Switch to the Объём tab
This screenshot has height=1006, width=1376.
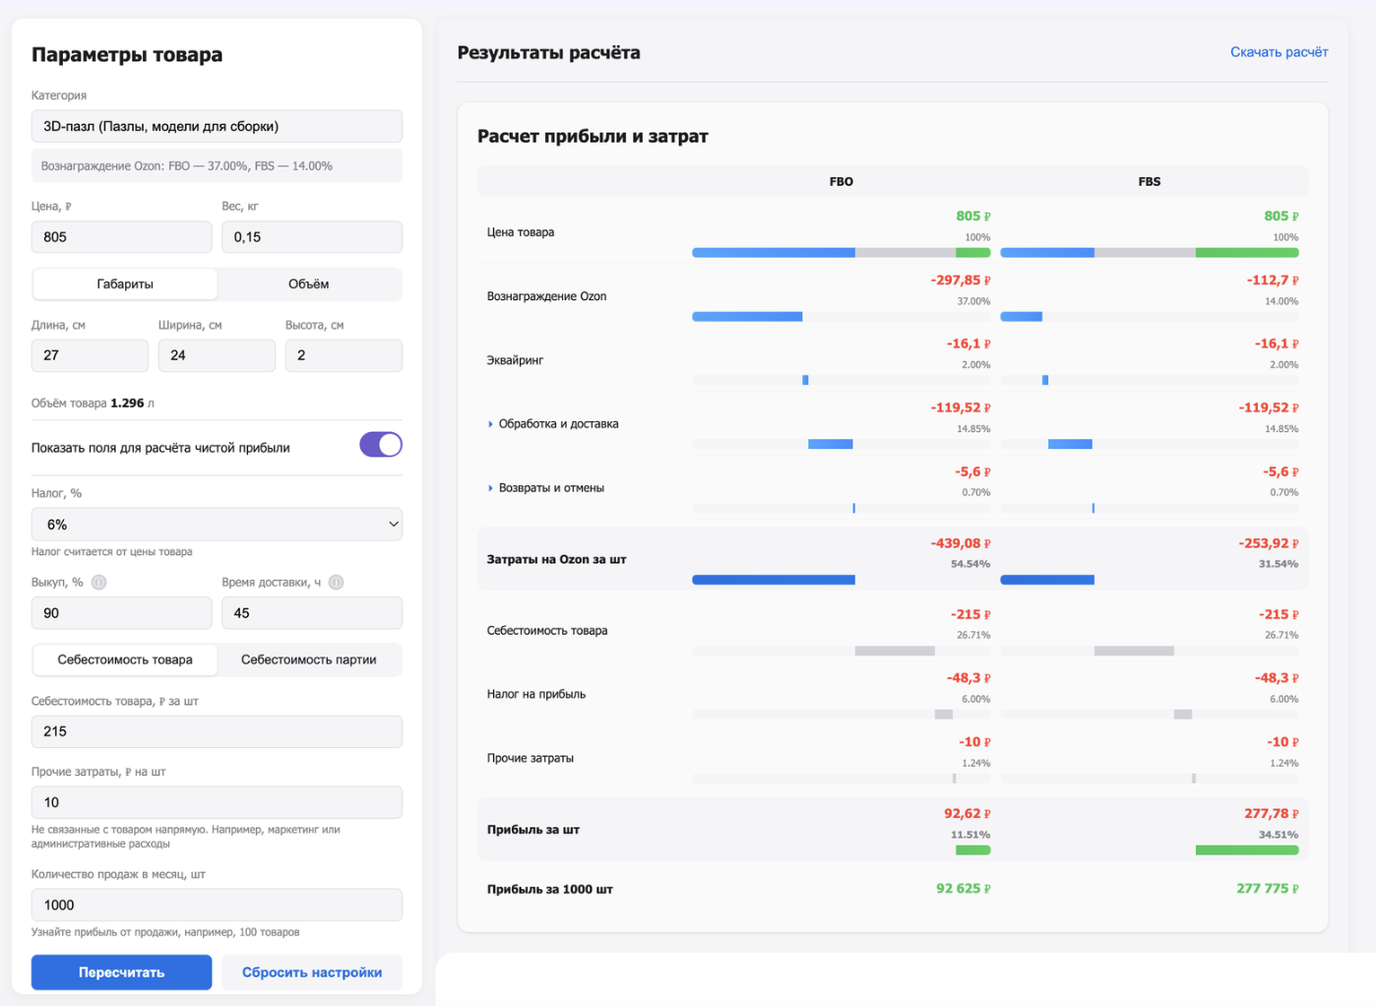pos(308,283)
